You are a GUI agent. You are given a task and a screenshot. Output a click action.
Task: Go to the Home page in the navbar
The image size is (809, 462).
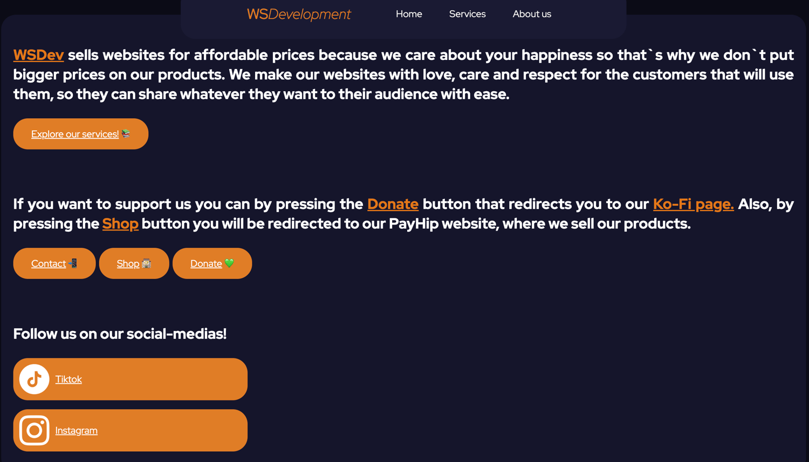coord(409,14)
